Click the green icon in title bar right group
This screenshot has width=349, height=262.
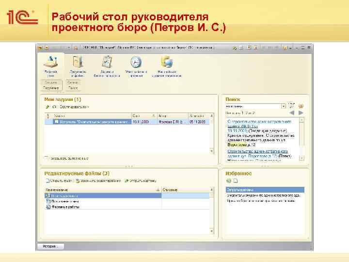235,48
